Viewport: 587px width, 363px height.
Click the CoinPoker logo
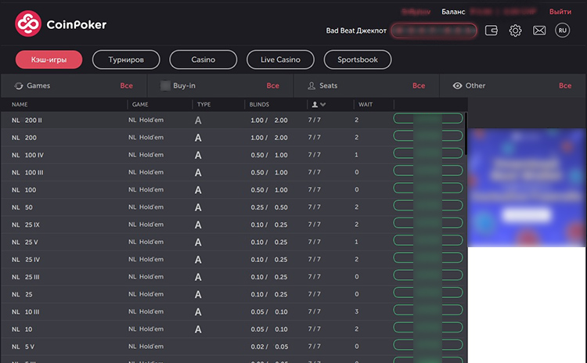(x=61, y=24)
